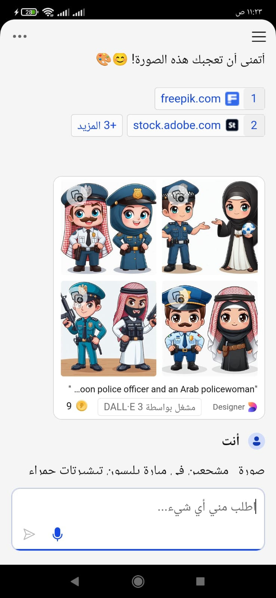The height and width of the screenshot is (598, 276).
Task: Open stock.adobe.com source link
Action: tap(196, 125)
